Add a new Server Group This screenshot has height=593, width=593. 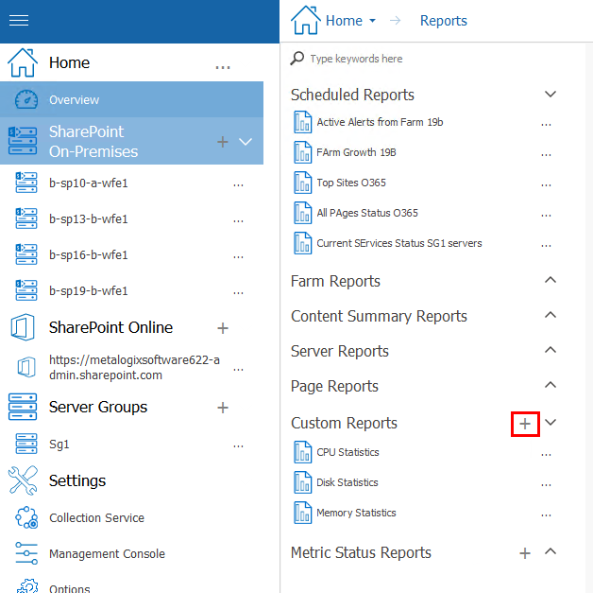click(x=223, y=408)
